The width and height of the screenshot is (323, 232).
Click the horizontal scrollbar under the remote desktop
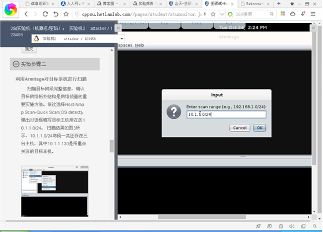tap(202, 217)
